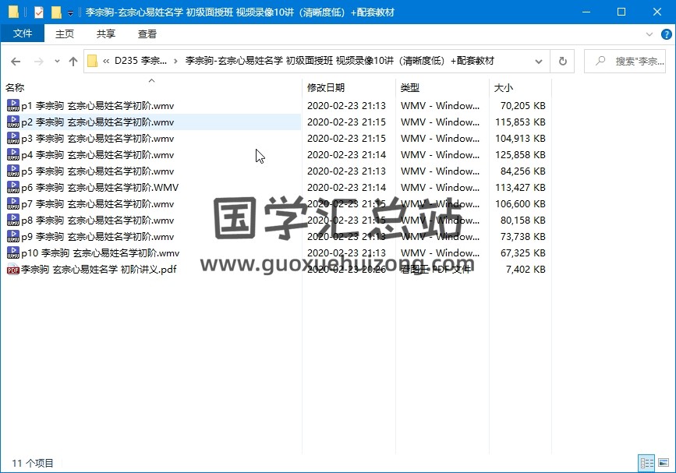The height and width of the screenshot is (473, 676).
Task: Click in the search box
Action: click(632, 62)
